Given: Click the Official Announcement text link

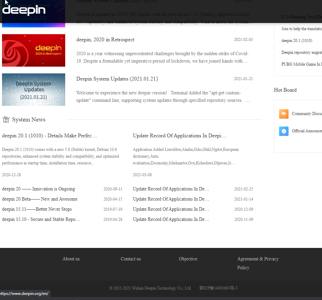Looking at the screenshot, I should (307, 131).
